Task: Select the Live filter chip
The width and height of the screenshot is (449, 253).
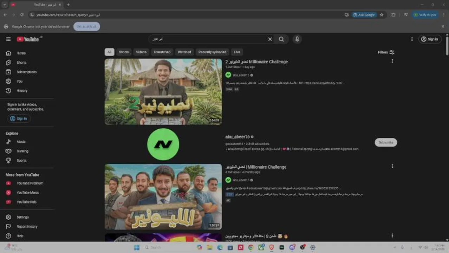Action: pos(237,52)
